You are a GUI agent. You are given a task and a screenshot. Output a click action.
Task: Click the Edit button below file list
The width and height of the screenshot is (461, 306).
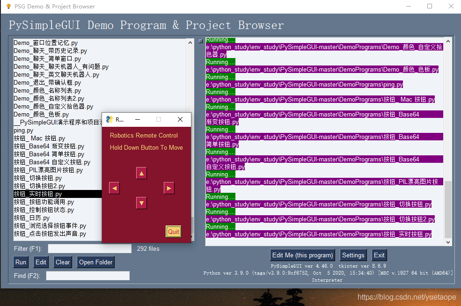pos(41,262)
